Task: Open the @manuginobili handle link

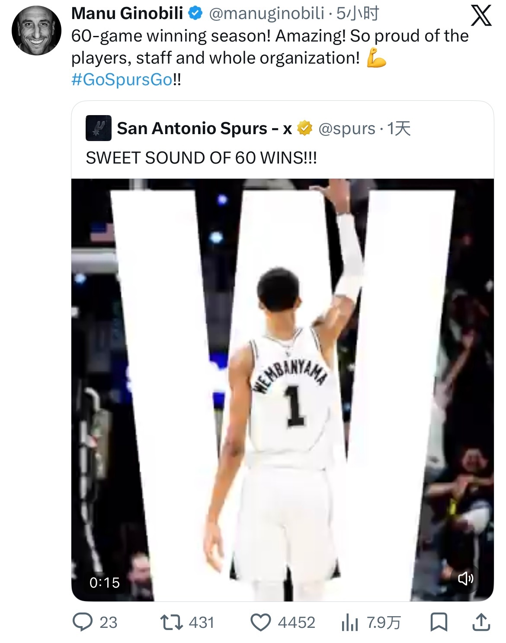Action: click(266, 14)
